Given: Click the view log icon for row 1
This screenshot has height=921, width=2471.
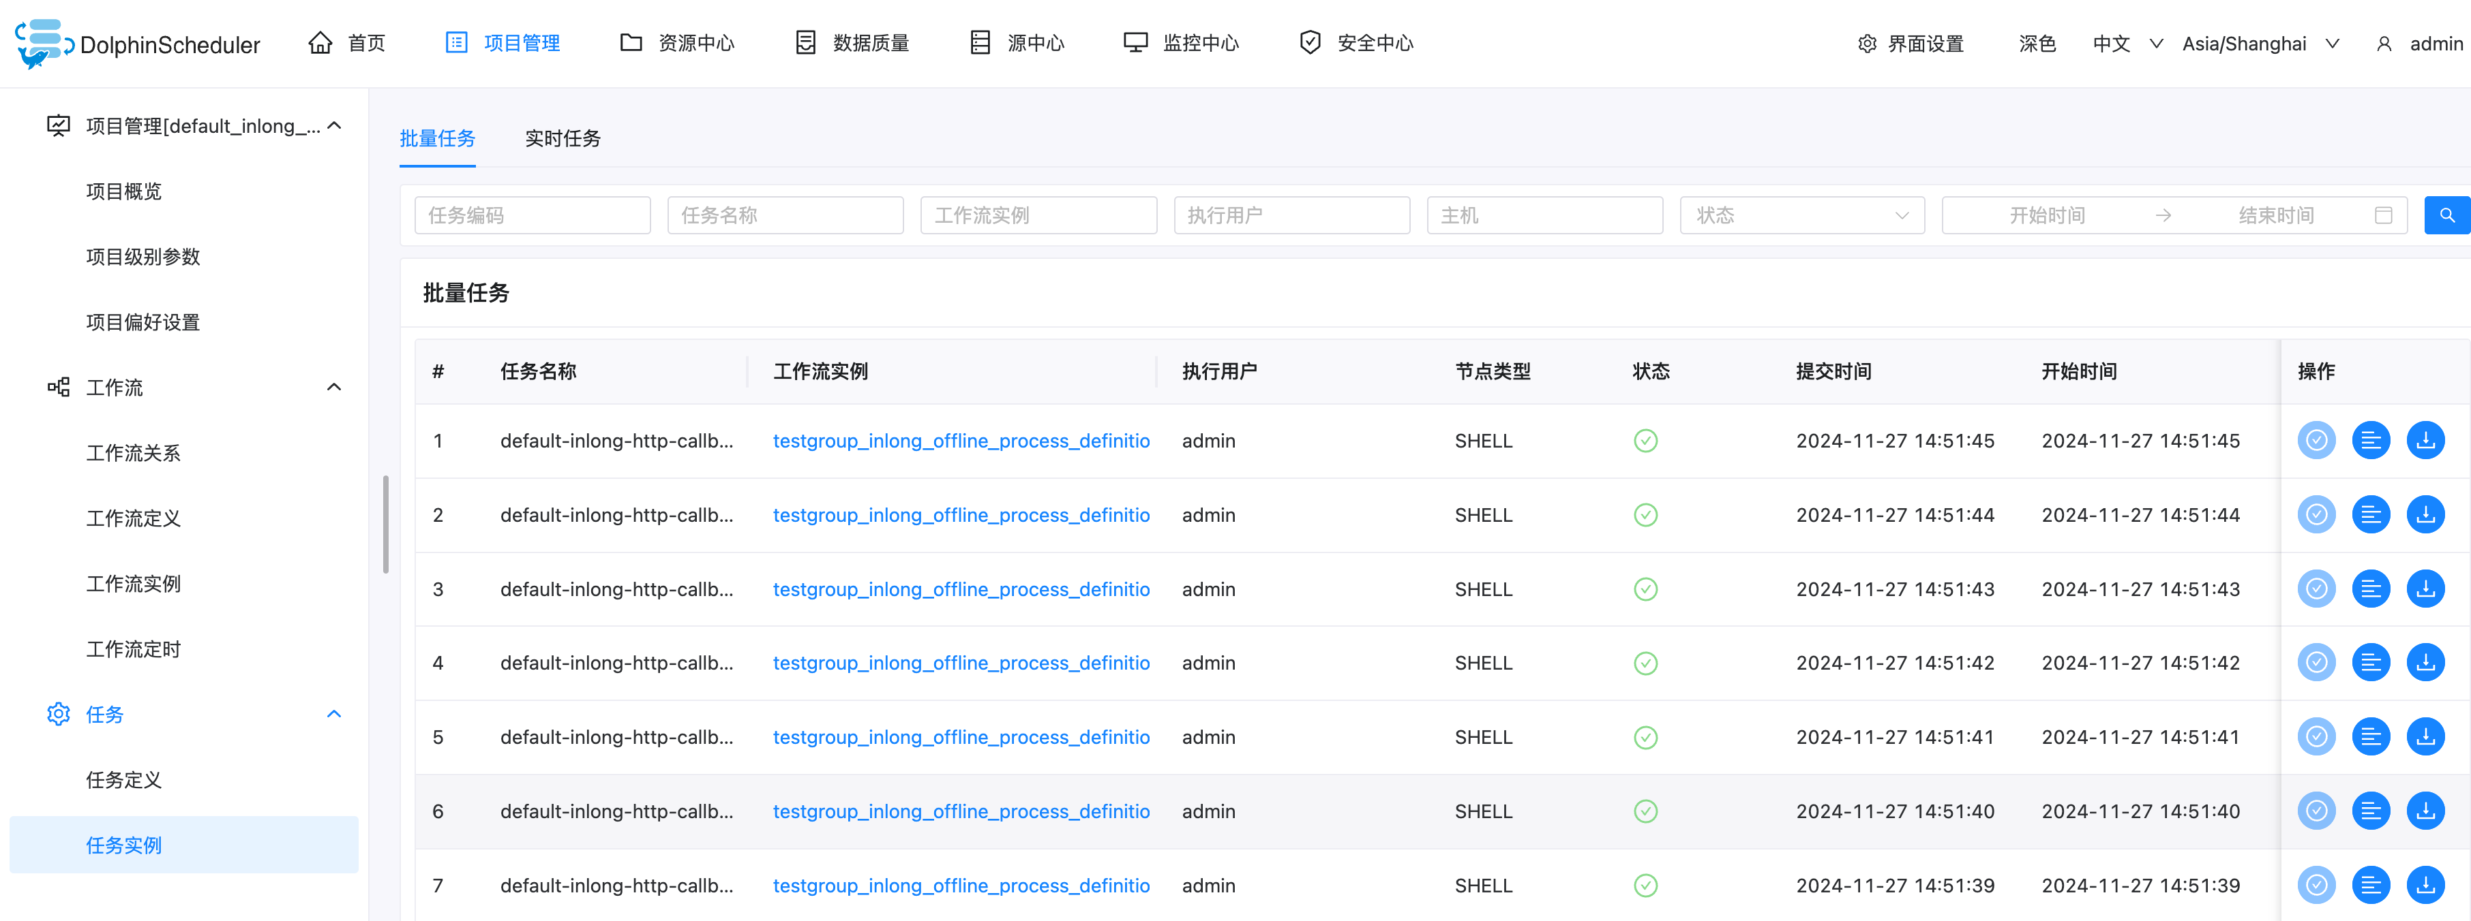Looking at the screenshot, I should pyautogui.click(x=2370, y=441).
